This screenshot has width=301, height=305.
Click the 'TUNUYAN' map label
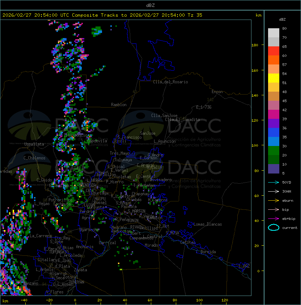pos(77,282)
